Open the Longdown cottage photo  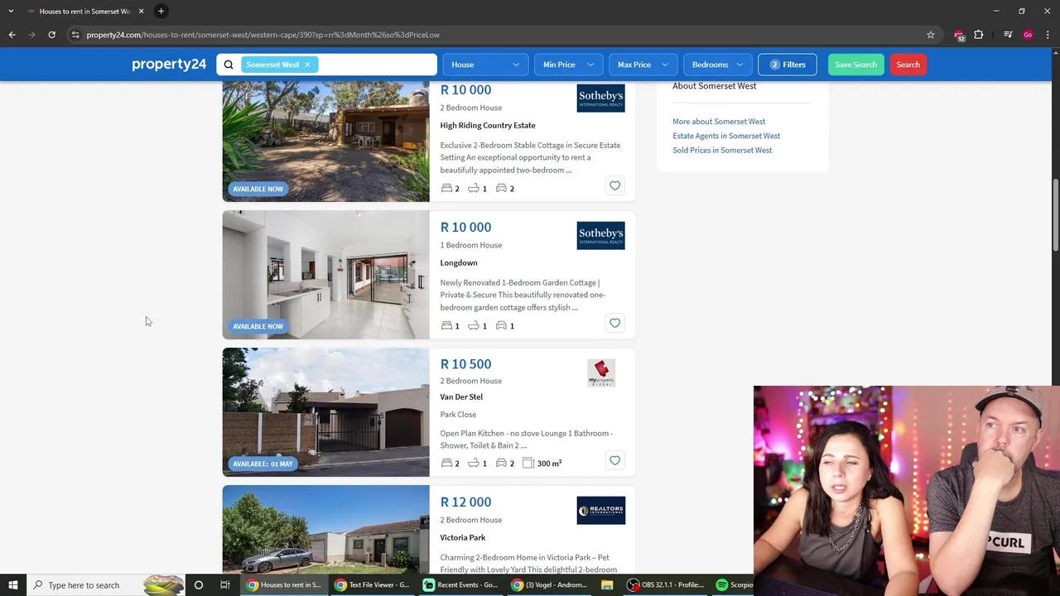pos(325,275)
